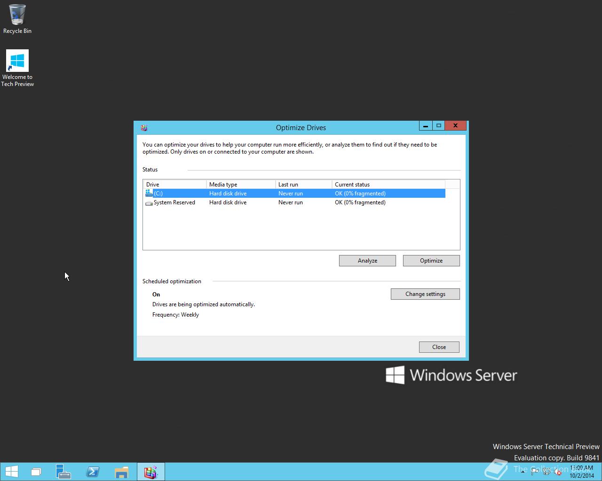Select the System Reserved drive row

294,202
